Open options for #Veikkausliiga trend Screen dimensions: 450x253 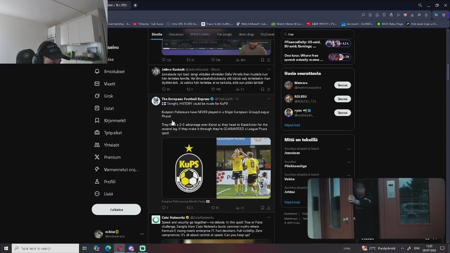pyautogui.click(x=349, y=162)
